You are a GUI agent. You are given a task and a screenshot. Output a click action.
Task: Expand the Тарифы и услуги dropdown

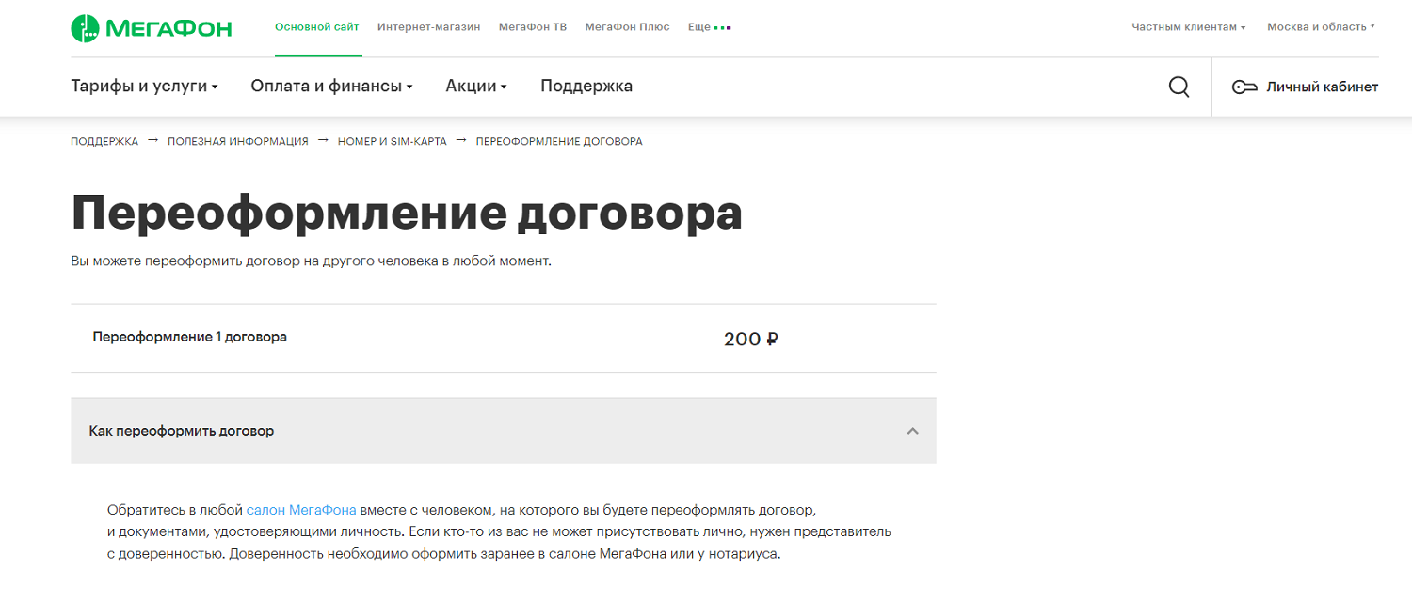[144, 87]
